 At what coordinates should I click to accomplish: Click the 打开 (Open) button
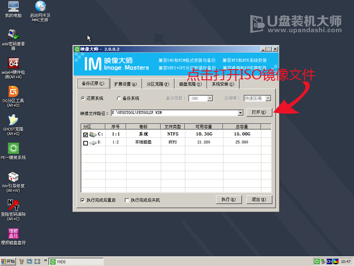click(258, 112)
